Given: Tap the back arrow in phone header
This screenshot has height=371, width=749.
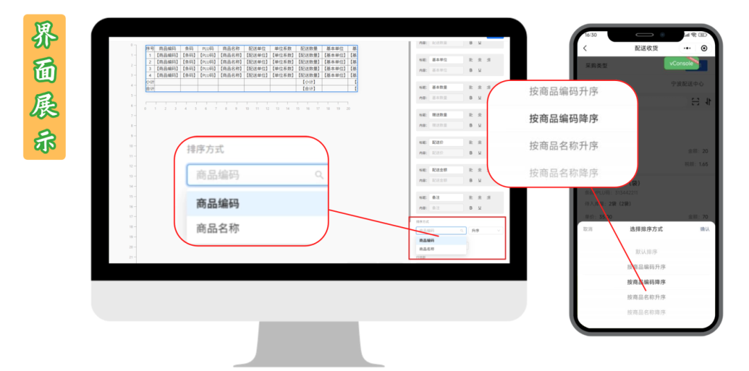Looking at the screenshot, I should tap(585, 48).
